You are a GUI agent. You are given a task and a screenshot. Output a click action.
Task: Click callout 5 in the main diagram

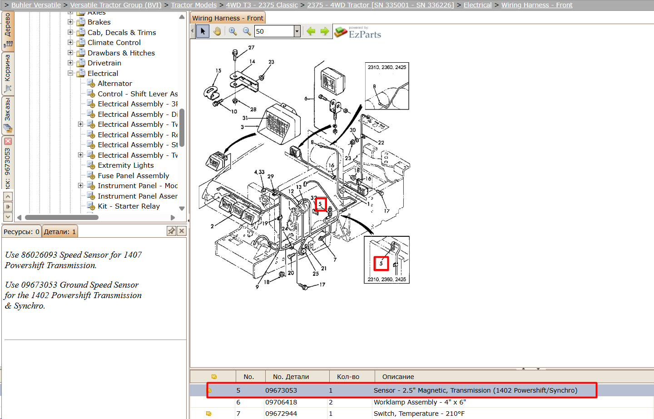pyautogui.click(x=320, y=204)
